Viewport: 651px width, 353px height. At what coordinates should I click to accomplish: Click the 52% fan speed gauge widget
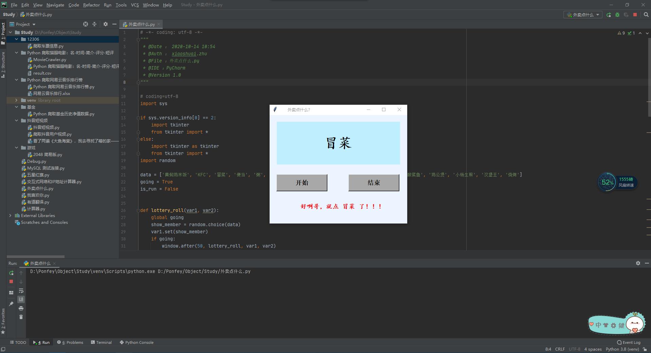click(x=607, y=182)
